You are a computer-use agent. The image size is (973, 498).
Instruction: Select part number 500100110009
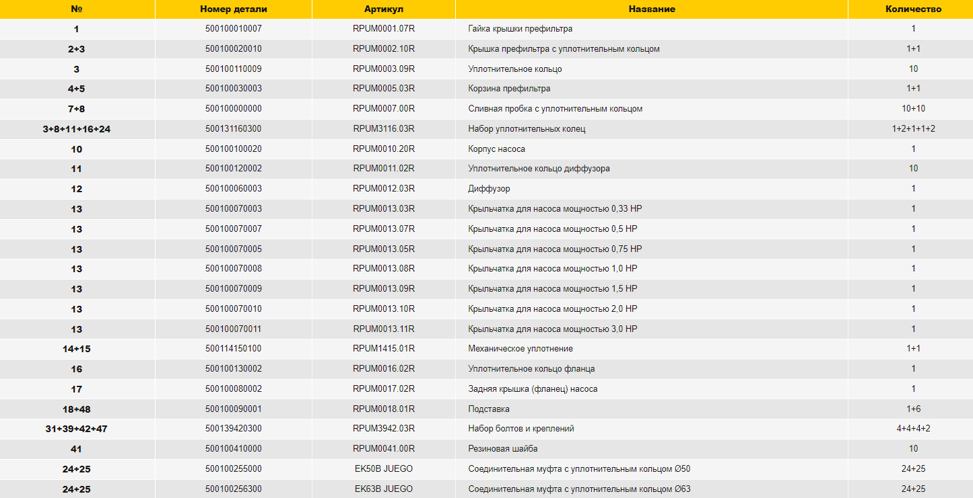234,69
